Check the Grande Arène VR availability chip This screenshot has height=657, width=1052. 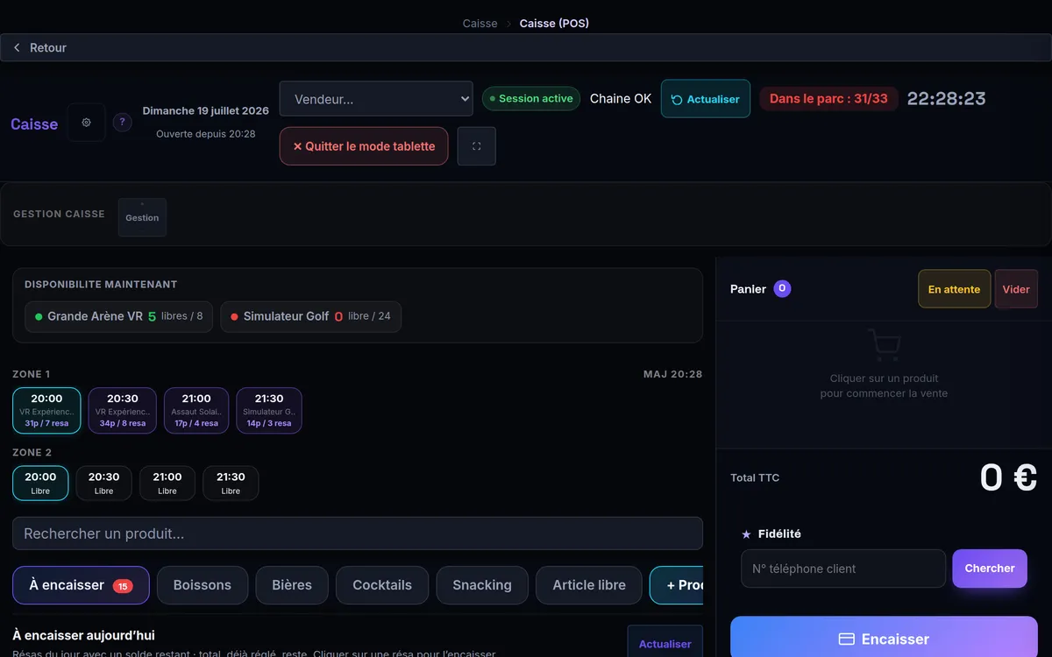(x=119, y=316)
